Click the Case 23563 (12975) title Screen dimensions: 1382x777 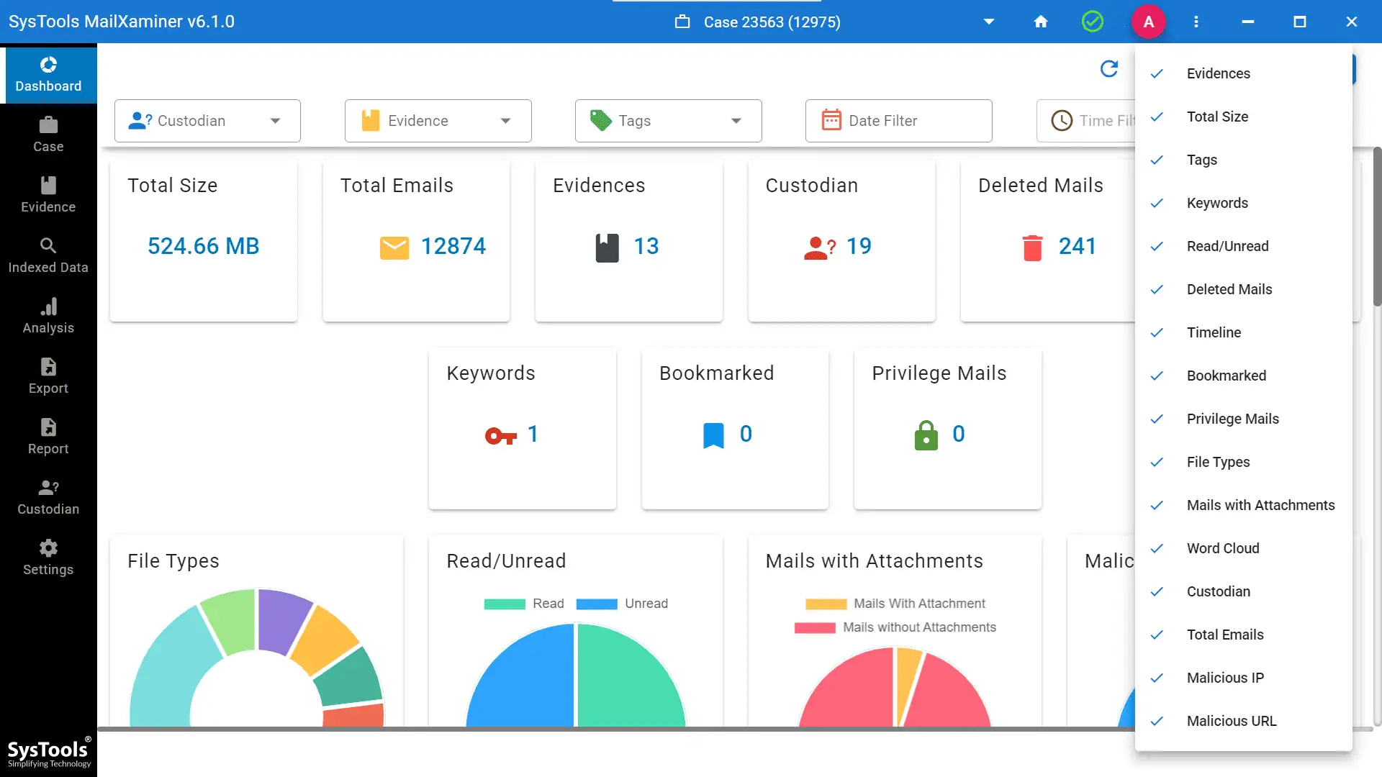[x=772, y=22]
